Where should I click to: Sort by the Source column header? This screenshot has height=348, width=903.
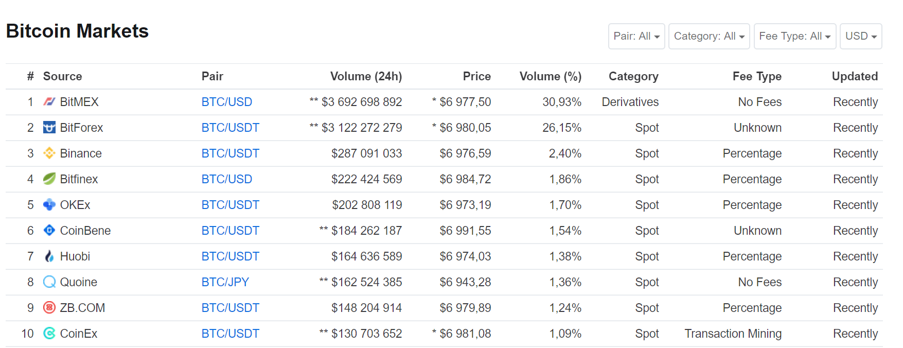pyautogui.click(x=62, y=76)
